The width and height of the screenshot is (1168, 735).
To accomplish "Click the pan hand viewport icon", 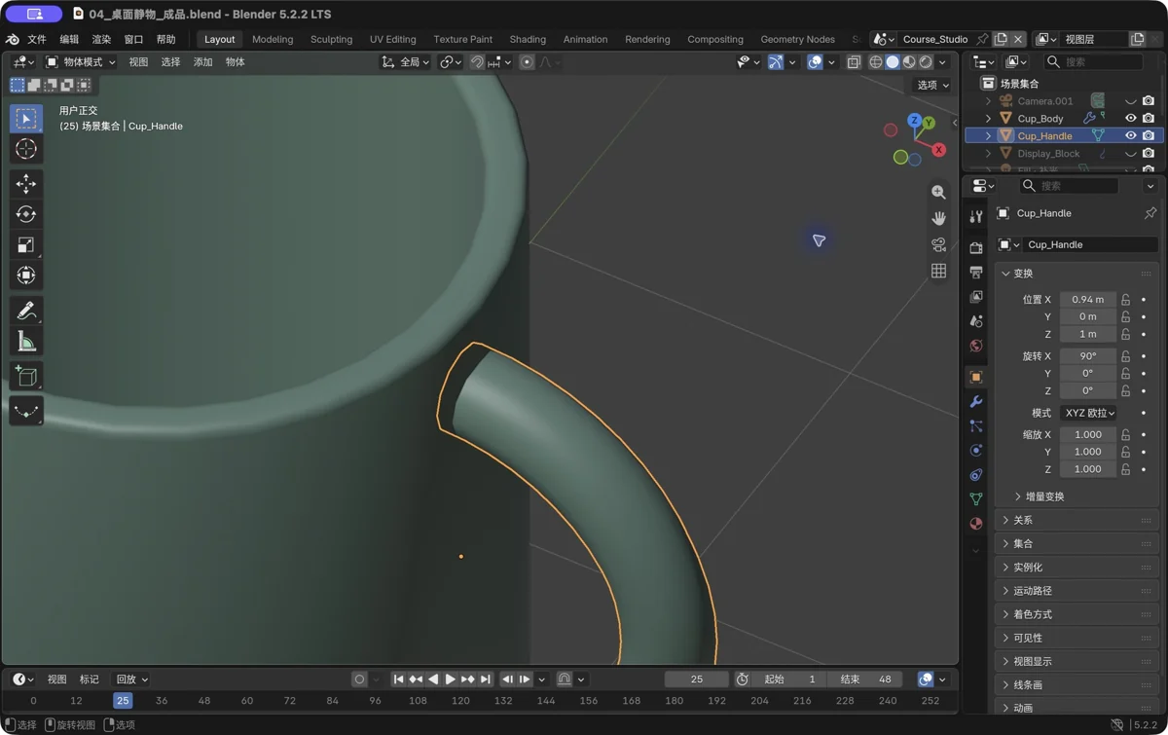I will [938, 218].
